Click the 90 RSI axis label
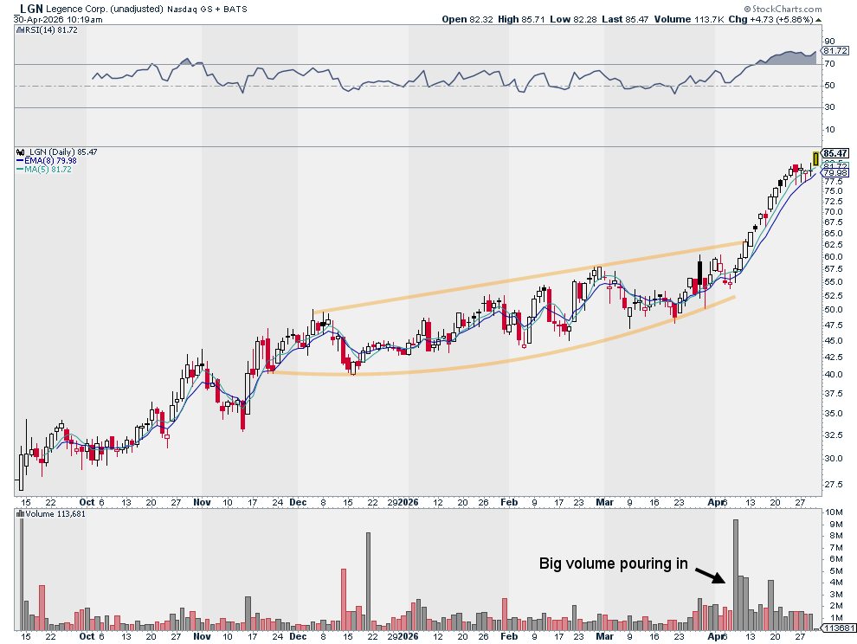The height and width of the screenshot is (644, 857). tap(829, 42)
